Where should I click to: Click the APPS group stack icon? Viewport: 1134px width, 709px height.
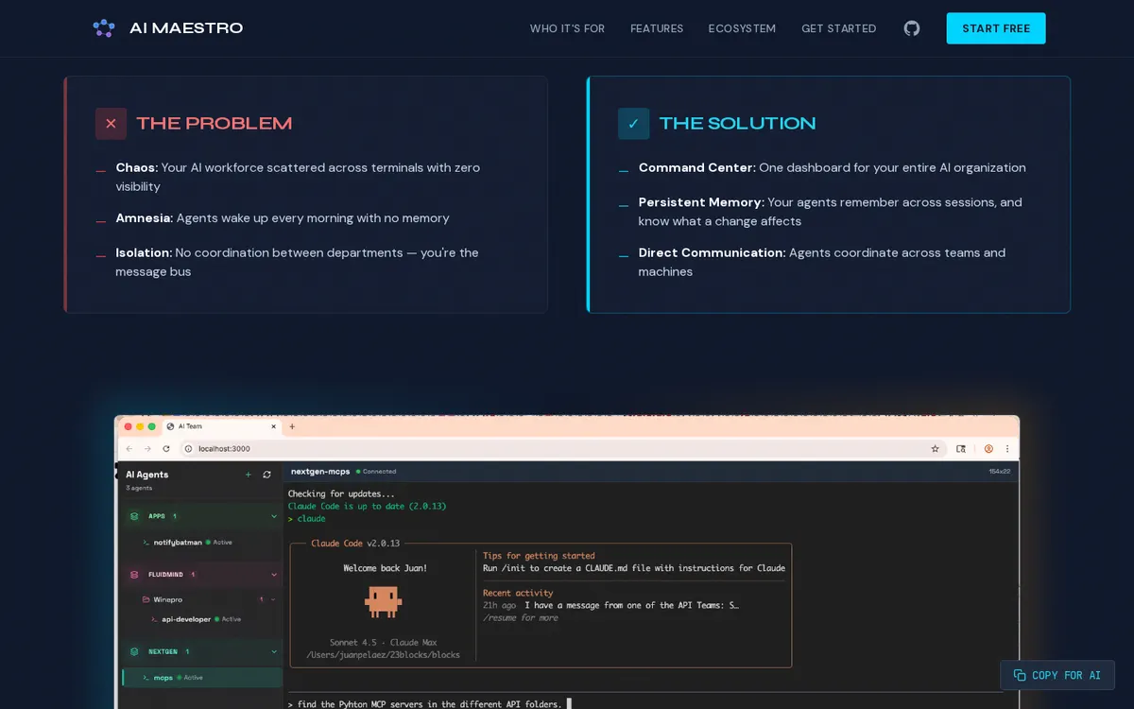click(134, 516)
